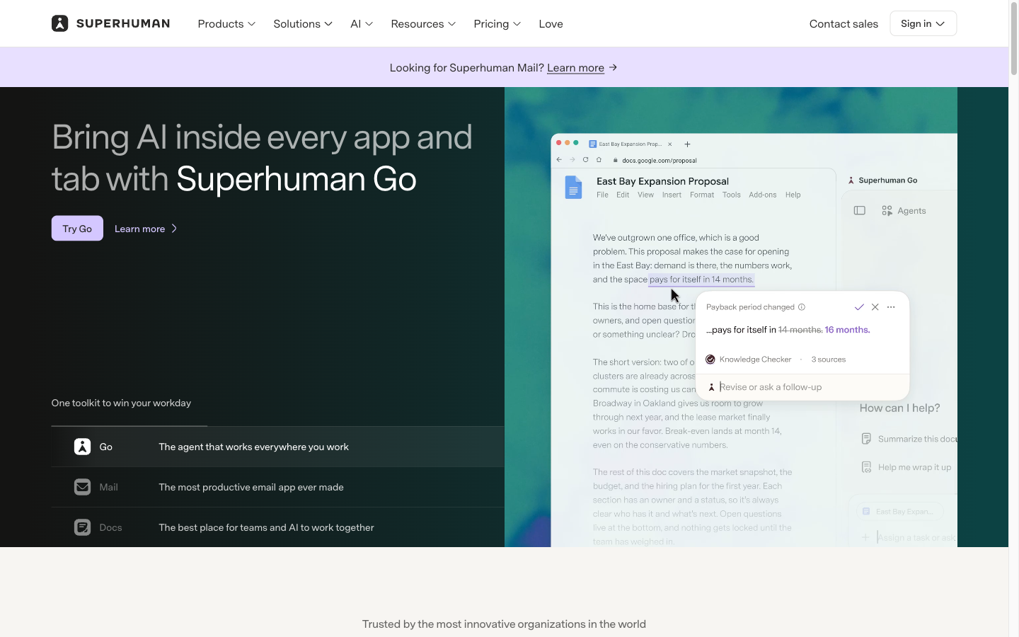Go to the Love page
The height and width of the screenshot is (637, 1019).
[x=551, y=24]
